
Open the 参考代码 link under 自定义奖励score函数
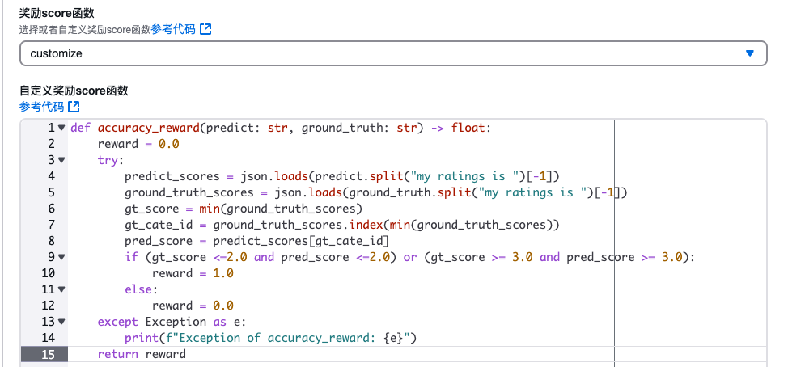click(x=42, y=107)
